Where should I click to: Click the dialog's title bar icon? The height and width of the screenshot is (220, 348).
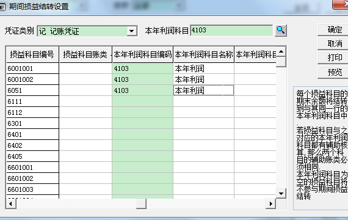(x=2, y=7)
